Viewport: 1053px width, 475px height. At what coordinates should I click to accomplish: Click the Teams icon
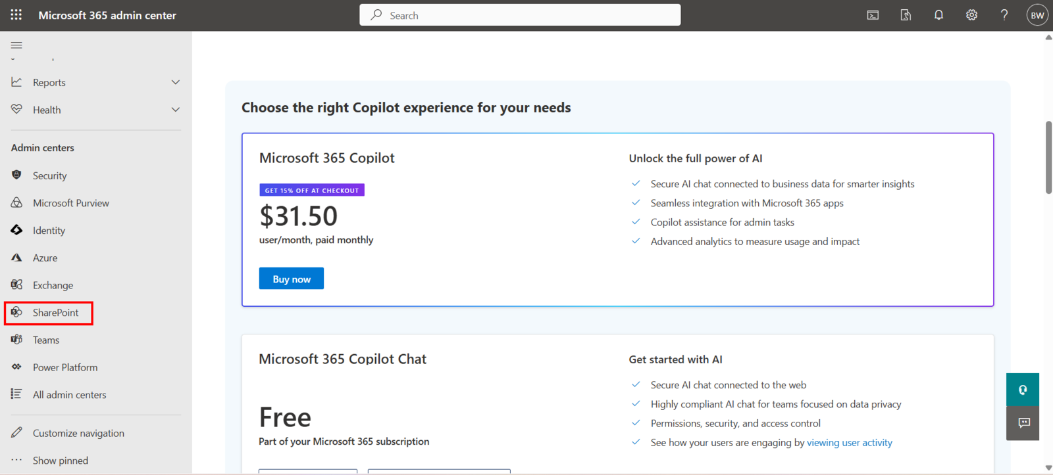coord(16,340)
